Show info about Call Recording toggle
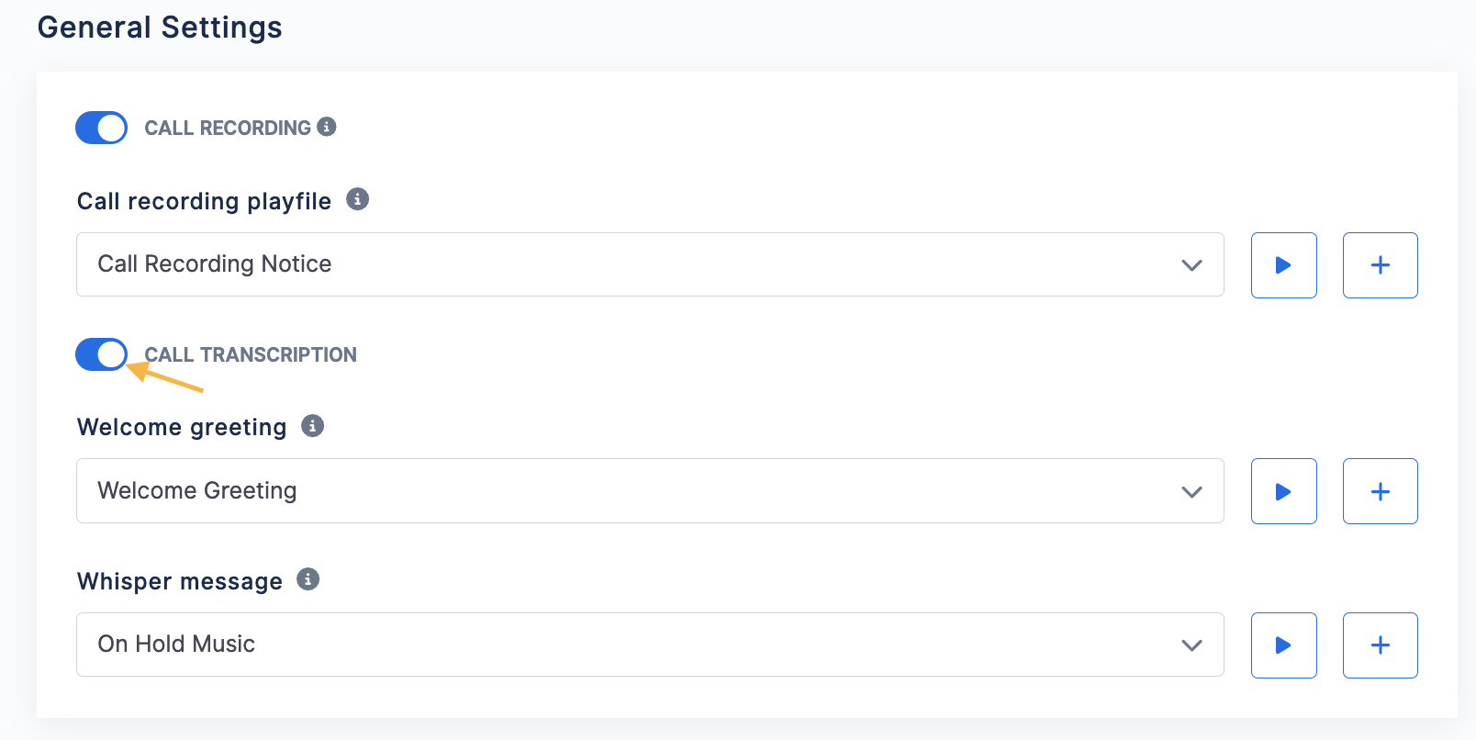Viewport: 1476px width, 740px height. [x=327, y=127]
